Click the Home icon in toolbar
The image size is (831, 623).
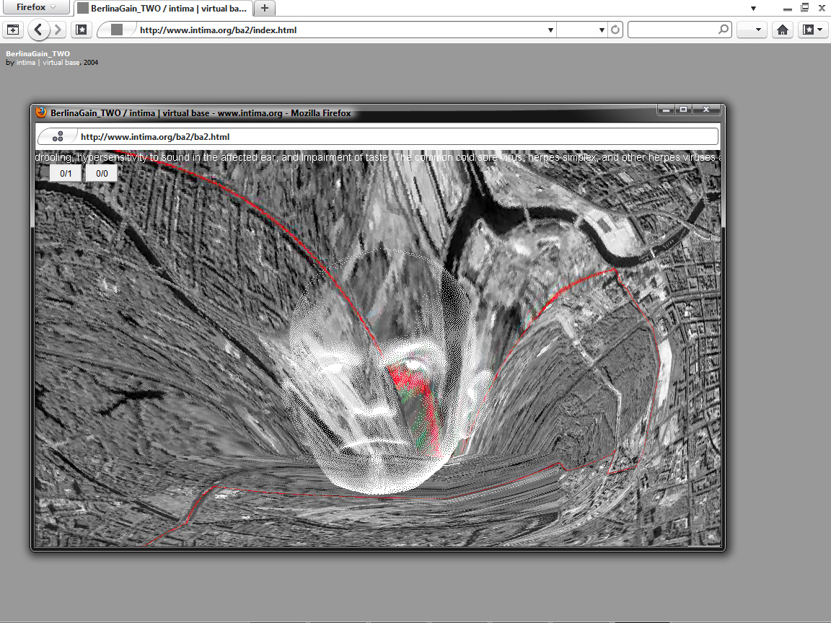(x=783, y=30)
